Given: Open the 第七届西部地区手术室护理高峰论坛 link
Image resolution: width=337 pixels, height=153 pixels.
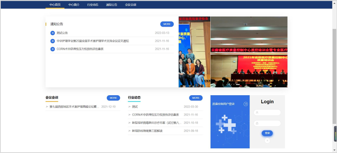Looking at the screenshot, I should pyautogui.click(x=75, y=106).
